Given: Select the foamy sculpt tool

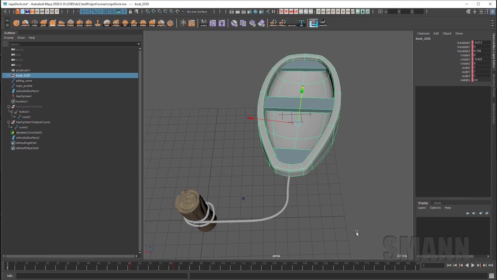Looking at the screenshot, I should (x=70, y=23).
